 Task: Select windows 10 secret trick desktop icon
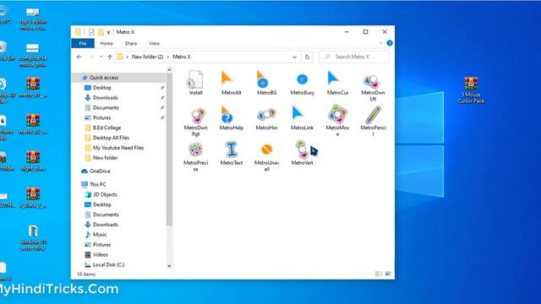[x=33, y=237]
